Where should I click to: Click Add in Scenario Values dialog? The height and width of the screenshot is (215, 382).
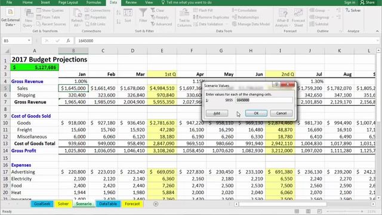coord(217,113)
